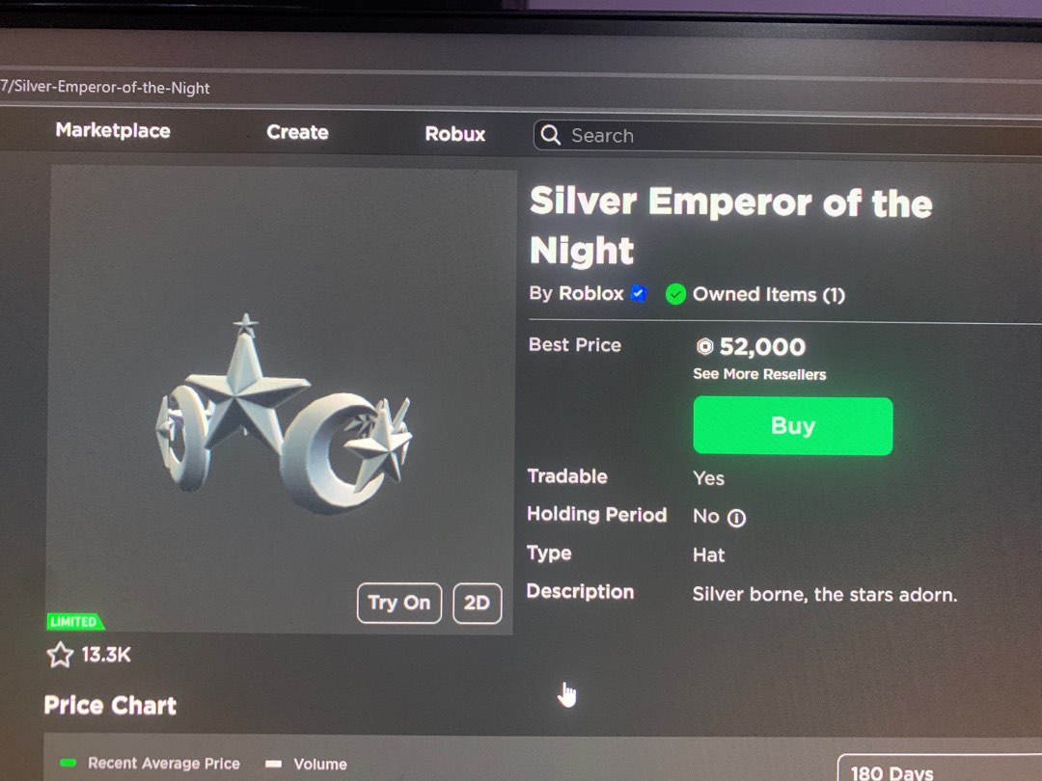Toggle the 2D view button
1042x781 pixels.
[478, 603]
